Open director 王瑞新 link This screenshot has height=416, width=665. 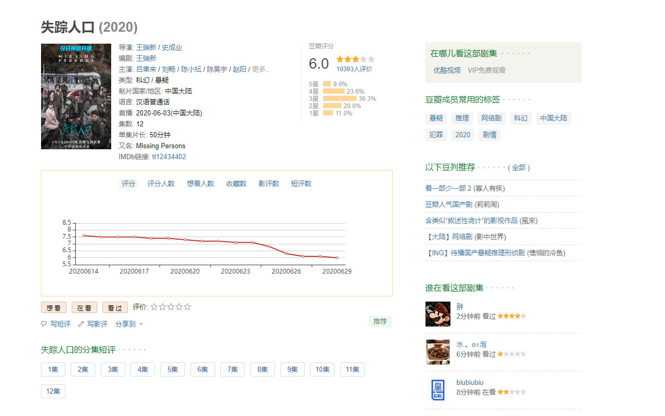pyautogui.click(x=146, y=47)
